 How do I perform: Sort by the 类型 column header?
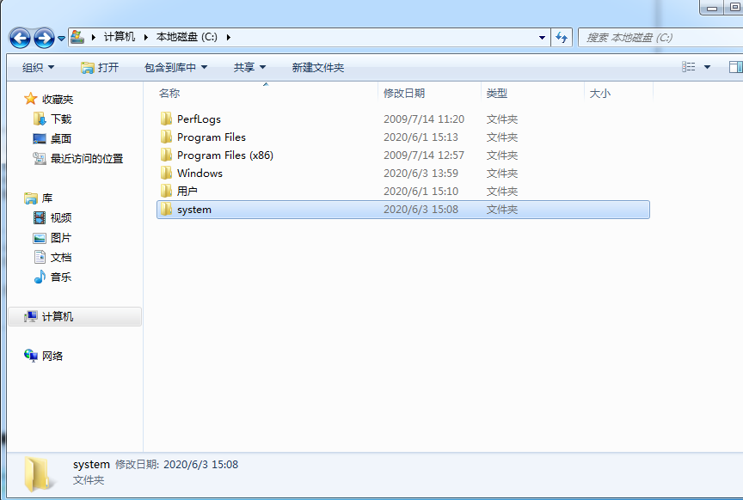496,94
